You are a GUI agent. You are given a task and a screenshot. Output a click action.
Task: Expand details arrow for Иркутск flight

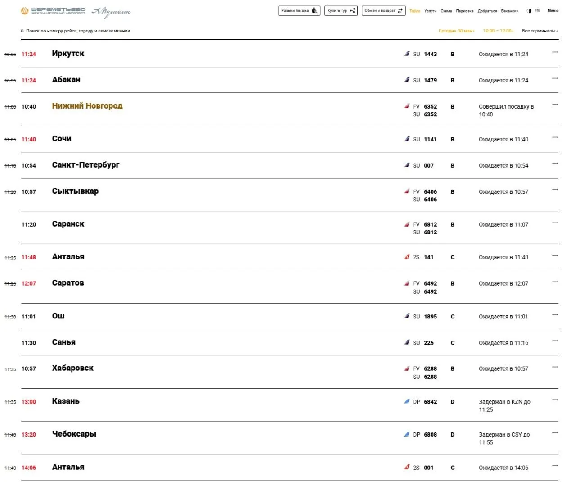click(555, 52)
